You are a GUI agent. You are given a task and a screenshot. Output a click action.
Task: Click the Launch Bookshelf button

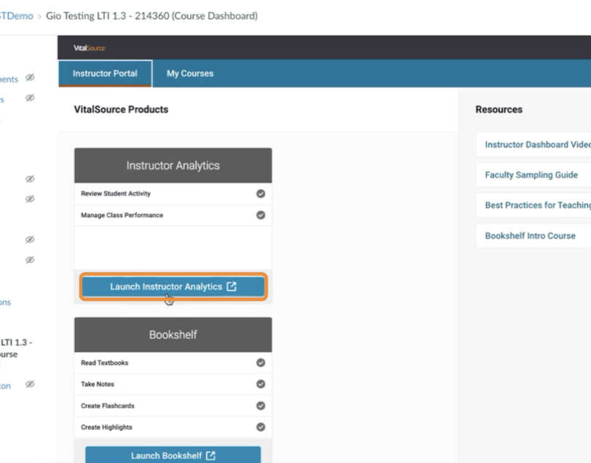173,455
